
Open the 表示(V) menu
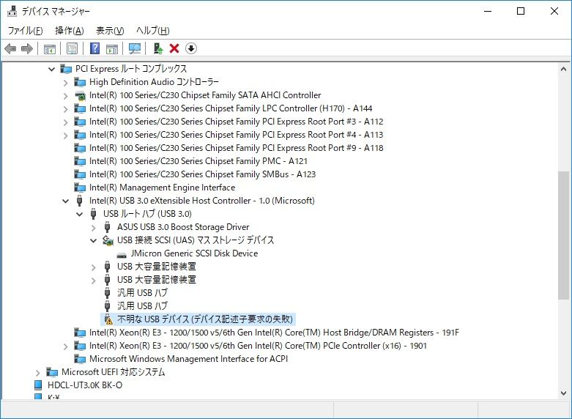tap(110, 30)
